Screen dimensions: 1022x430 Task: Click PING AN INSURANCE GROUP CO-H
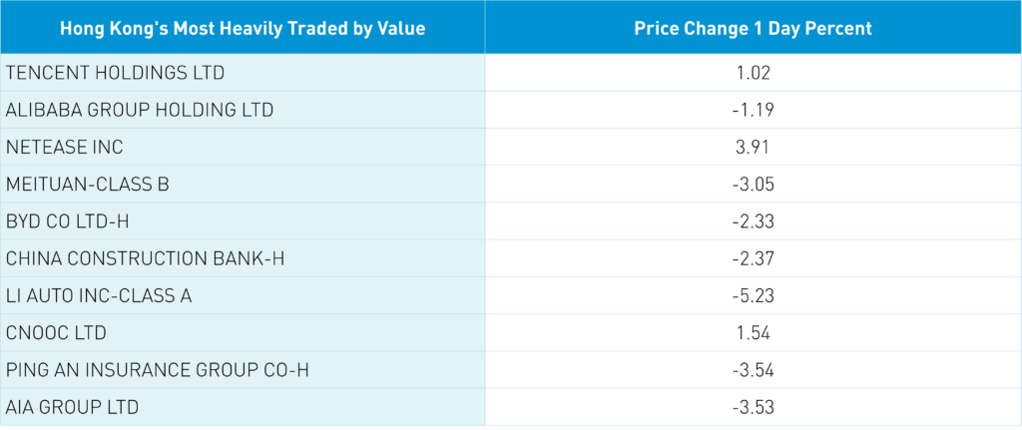tap(158, 371)
